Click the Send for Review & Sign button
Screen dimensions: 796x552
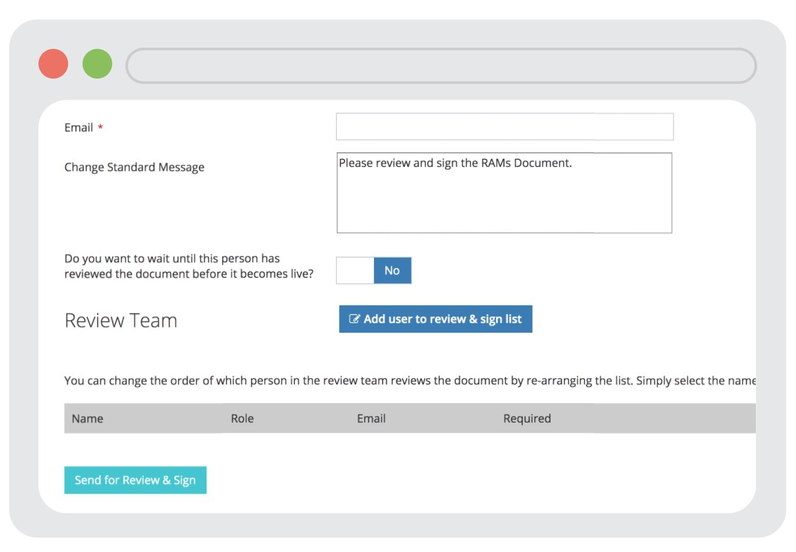(x=135, y=480)
